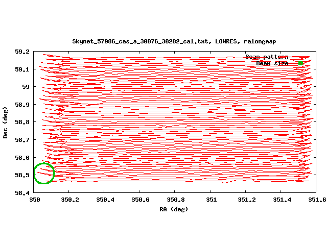The height and width of the screenshot is (245, 327).
Task: Click the 350 RA tick label
Action: pyautogui.click(x=35, y=200)
